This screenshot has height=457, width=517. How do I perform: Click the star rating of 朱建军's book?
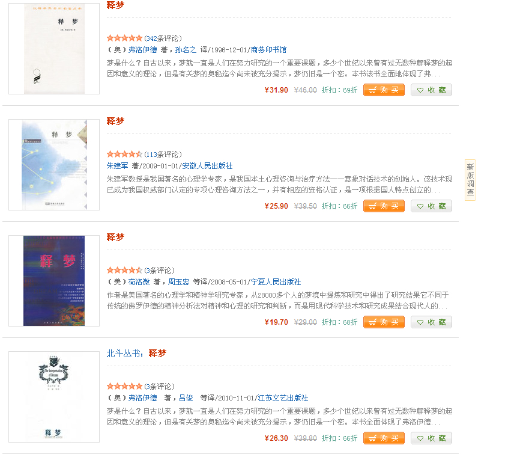[124, 154]
